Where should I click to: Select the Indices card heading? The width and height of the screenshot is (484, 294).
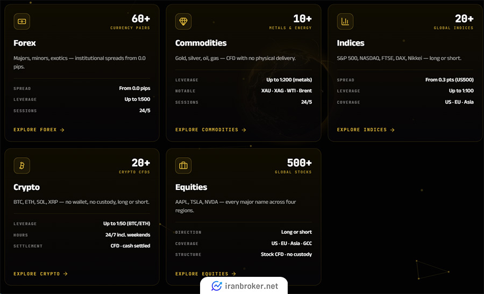pyautogui.click(x=351, y=43)
